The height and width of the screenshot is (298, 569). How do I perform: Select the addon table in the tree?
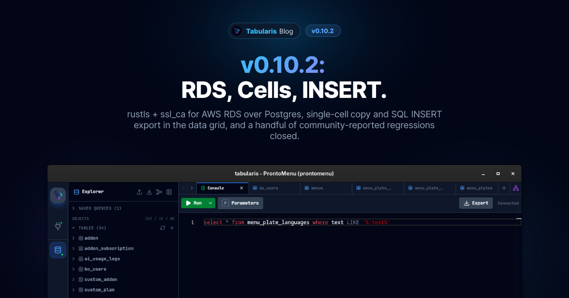91,238
